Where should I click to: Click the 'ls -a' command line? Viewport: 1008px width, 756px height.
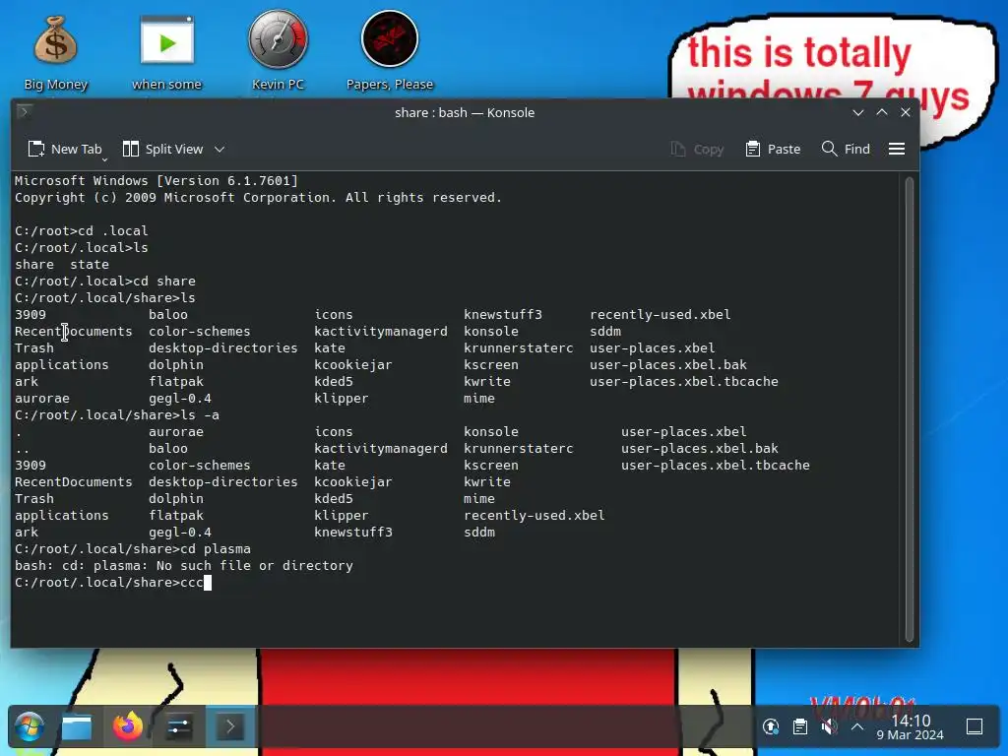click(117, 415)
